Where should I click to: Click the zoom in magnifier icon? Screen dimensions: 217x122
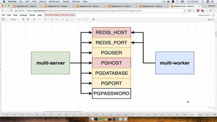pos(23,20)
